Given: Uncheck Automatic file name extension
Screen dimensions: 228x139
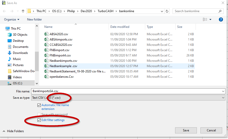Looking at the screenshot, I should point(39,105).
